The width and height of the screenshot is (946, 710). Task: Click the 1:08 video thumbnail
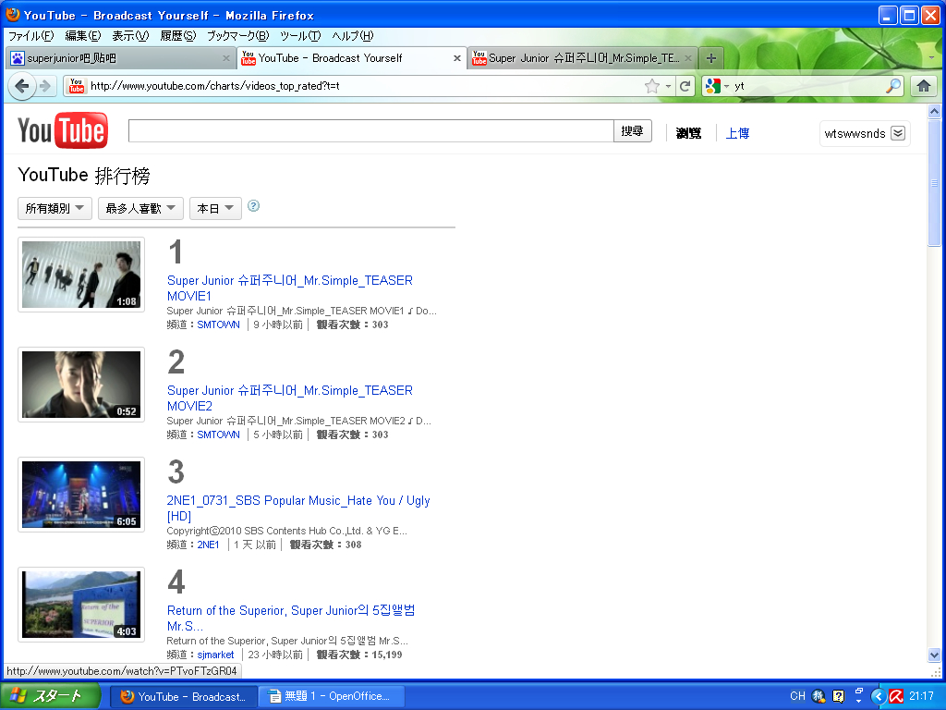pyautogui.click(x=81, y=275)
